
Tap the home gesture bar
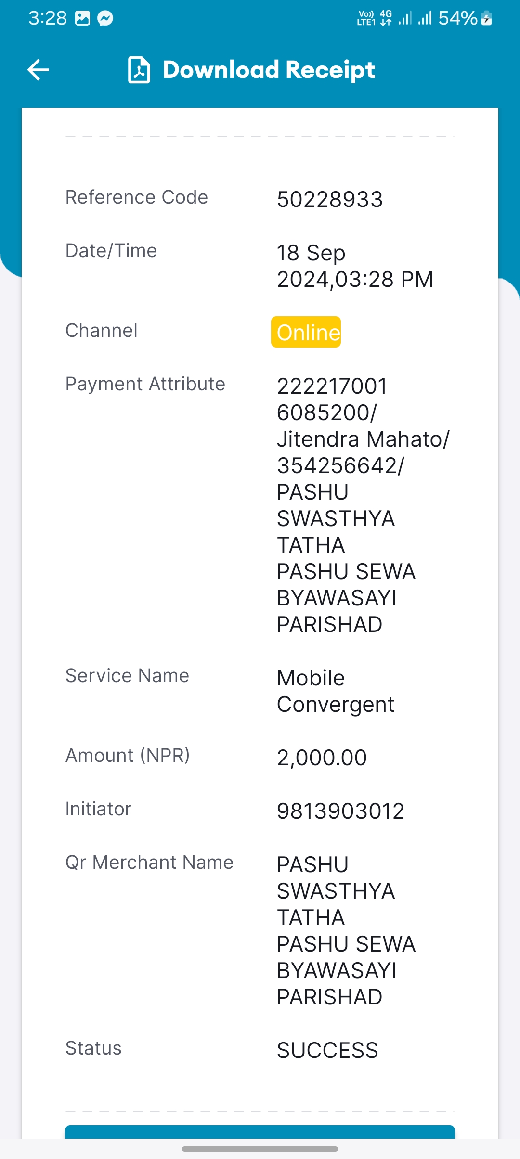coord(260,1149)
